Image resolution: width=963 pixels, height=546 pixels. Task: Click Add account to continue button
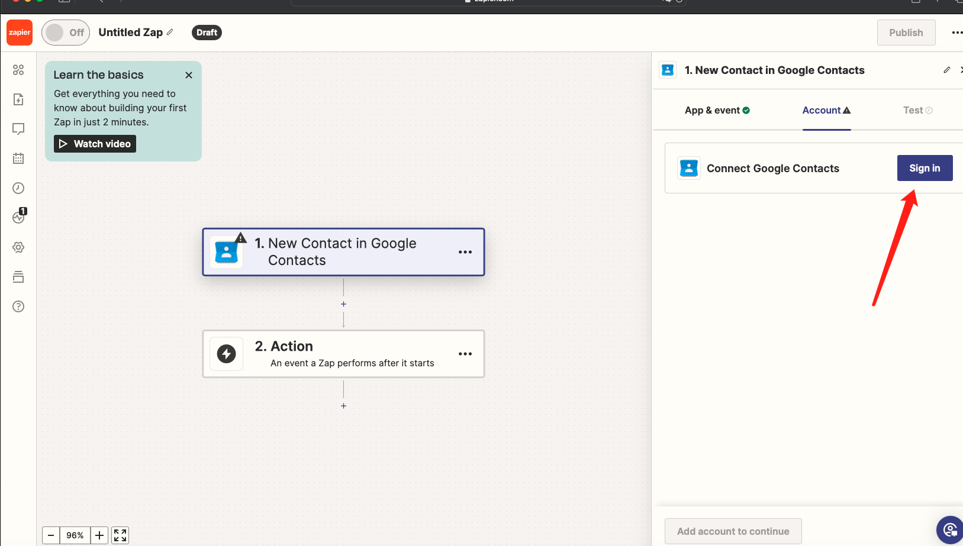[733, 531]
